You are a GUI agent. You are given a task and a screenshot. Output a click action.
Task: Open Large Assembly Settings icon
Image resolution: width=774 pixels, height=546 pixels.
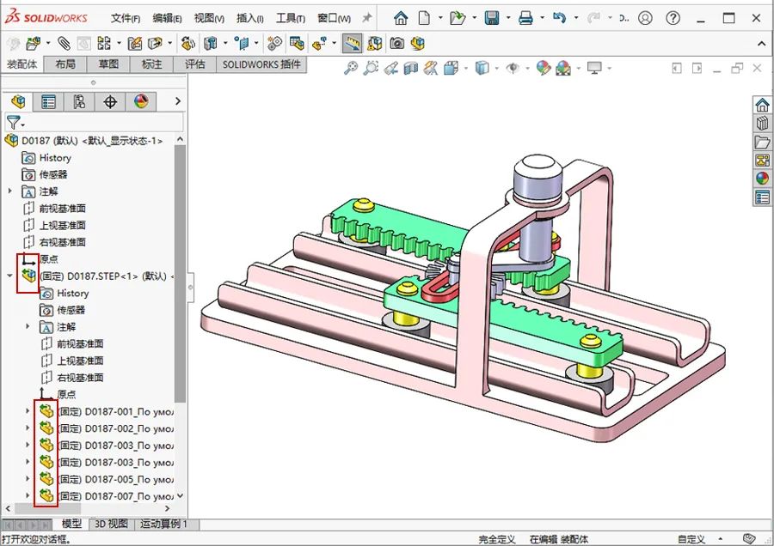click(418, 44)
